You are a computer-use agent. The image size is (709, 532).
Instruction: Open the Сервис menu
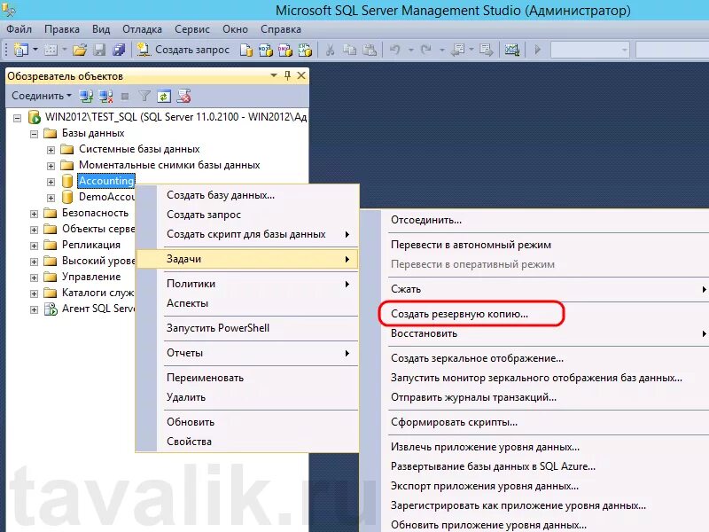[x=192, y=29]
